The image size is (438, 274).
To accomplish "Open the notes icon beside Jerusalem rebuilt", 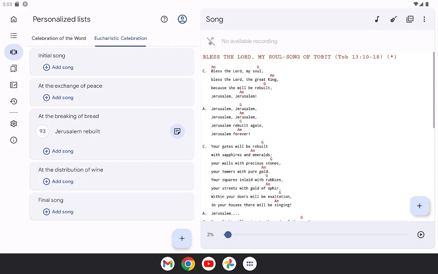I will coord(177,132).
